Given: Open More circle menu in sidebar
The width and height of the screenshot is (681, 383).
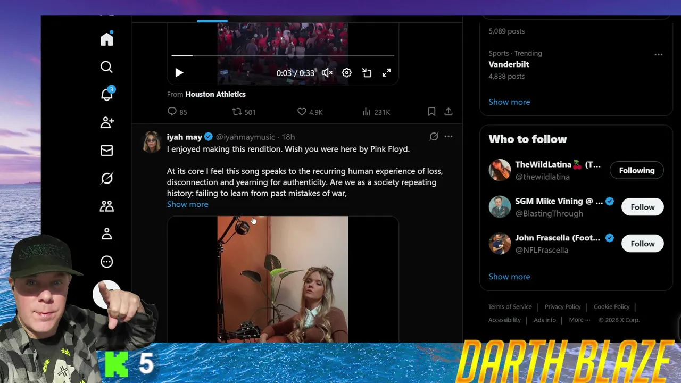Looking at the screenshot, I should pos(107,261).
